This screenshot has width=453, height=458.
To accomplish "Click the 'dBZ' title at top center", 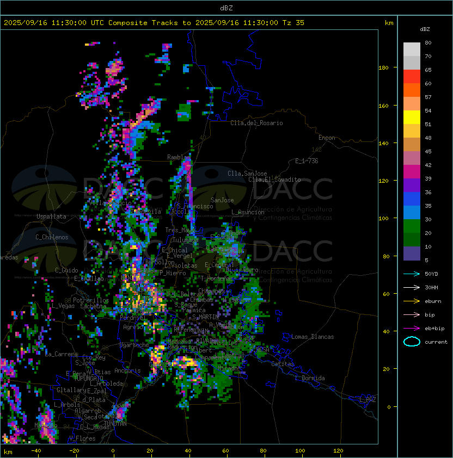I will [226, 8].
